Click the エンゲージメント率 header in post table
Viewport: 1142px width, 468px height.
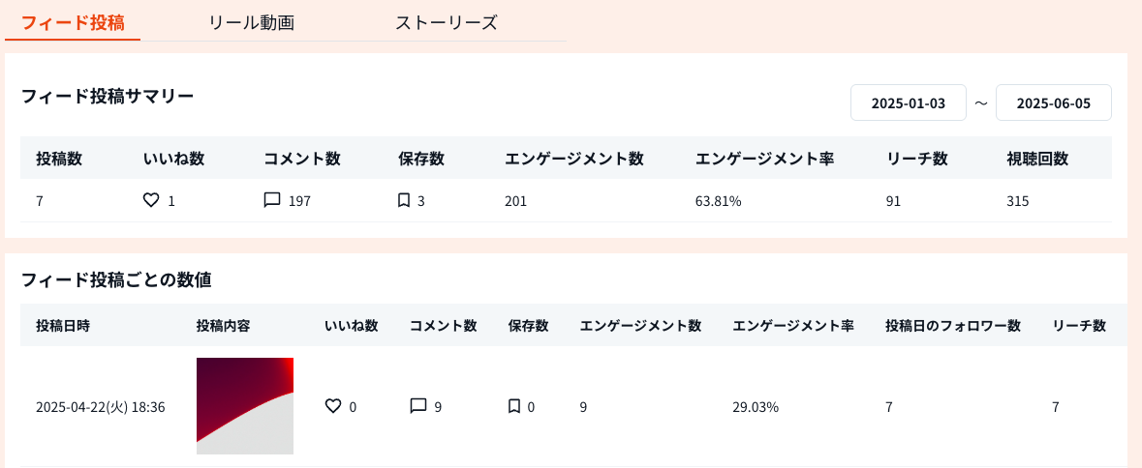click(793, 326)
